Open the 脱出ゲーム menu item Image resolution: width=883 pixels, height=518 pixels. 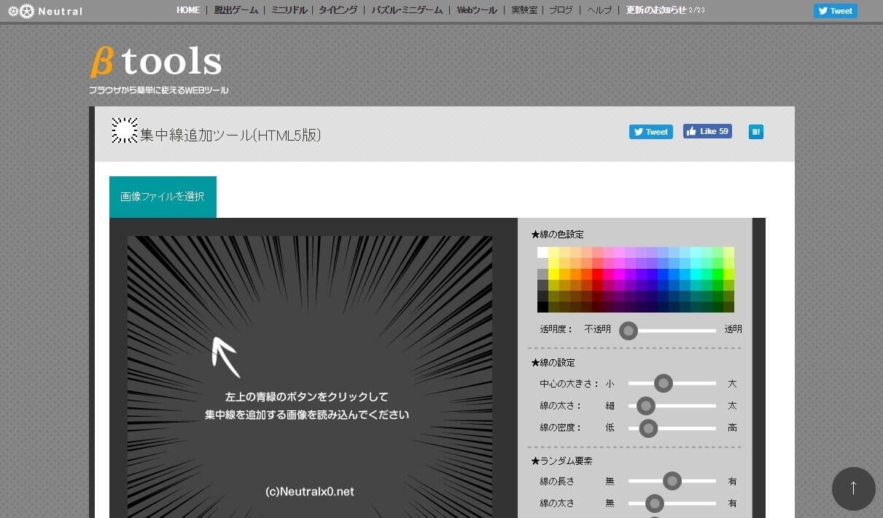pos(236,10)
